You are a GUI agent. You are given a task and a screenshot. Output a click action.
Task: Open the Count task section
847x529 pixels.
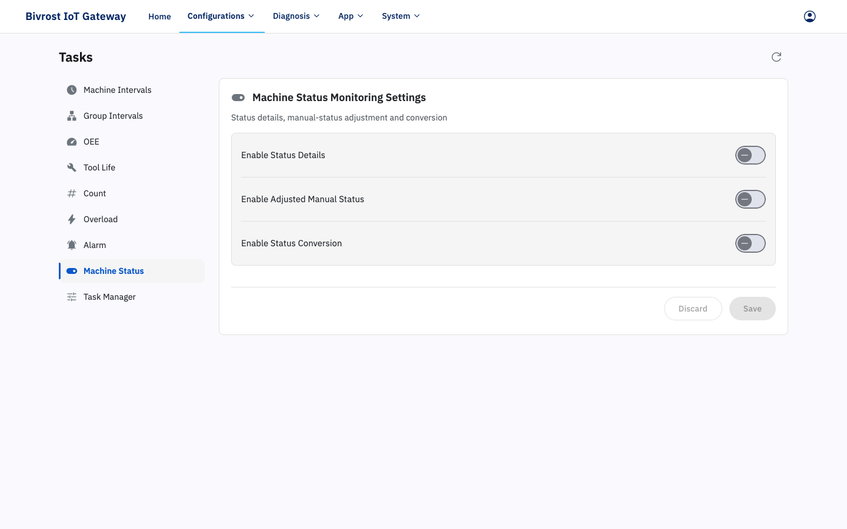(x=132, y=193)
